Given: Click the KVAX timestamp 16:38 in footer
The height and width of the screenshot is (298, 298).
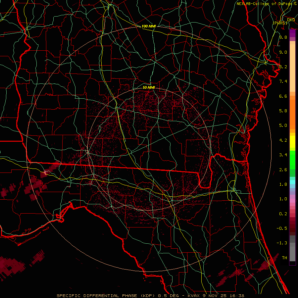Looking at the screenshot, I should 238,295.
